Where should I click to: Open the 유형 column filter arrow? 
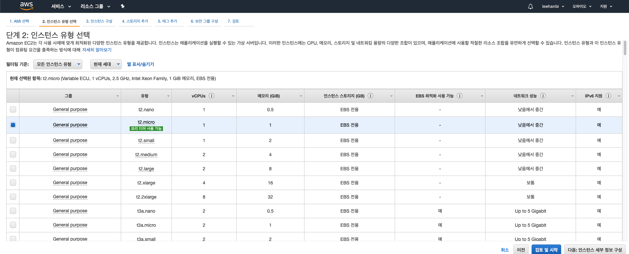(168, 96)
